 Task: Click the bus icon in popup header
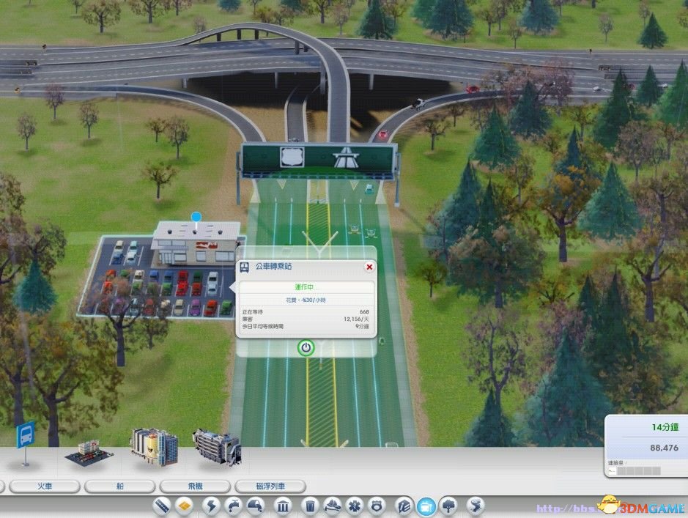click(x=245, y=267)
